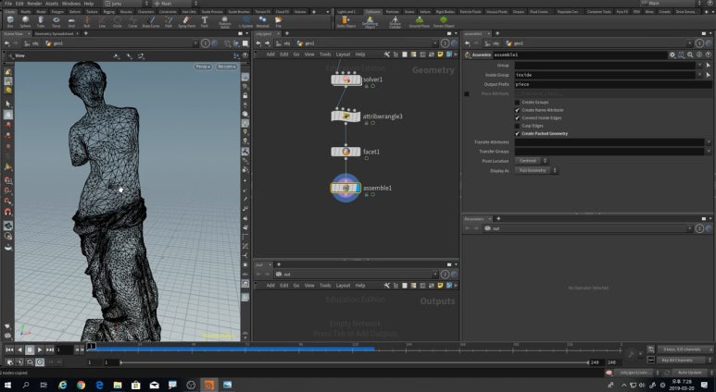The height and width of the screenshot is (392, 716).
Task: Select the Font shelf tool
Action: coord(204,21)
